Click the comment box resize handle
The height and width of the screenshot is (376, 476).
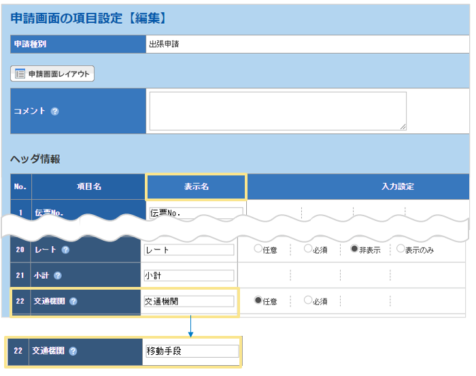403,126
